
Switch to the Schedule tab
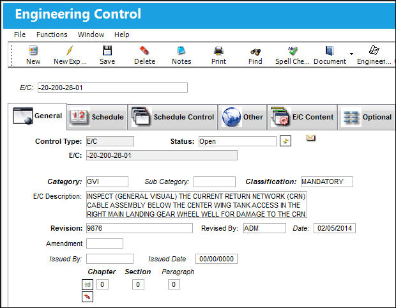(97, 117)
